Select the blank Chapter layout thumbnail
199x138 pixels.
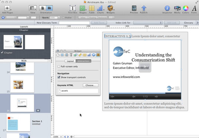35,42
